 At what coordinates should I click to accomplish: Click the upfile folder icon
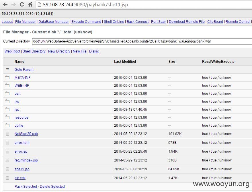[7, 125]
